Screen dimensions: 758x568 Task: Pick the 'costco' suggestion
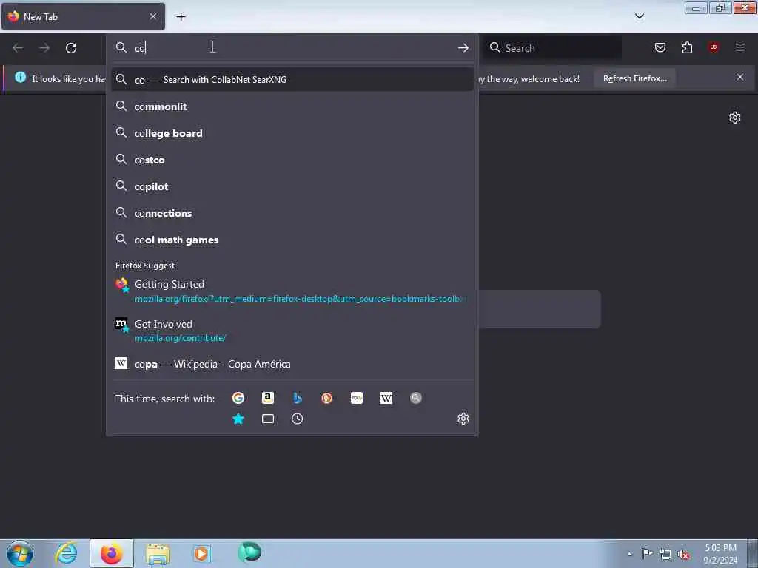[292, 160]
